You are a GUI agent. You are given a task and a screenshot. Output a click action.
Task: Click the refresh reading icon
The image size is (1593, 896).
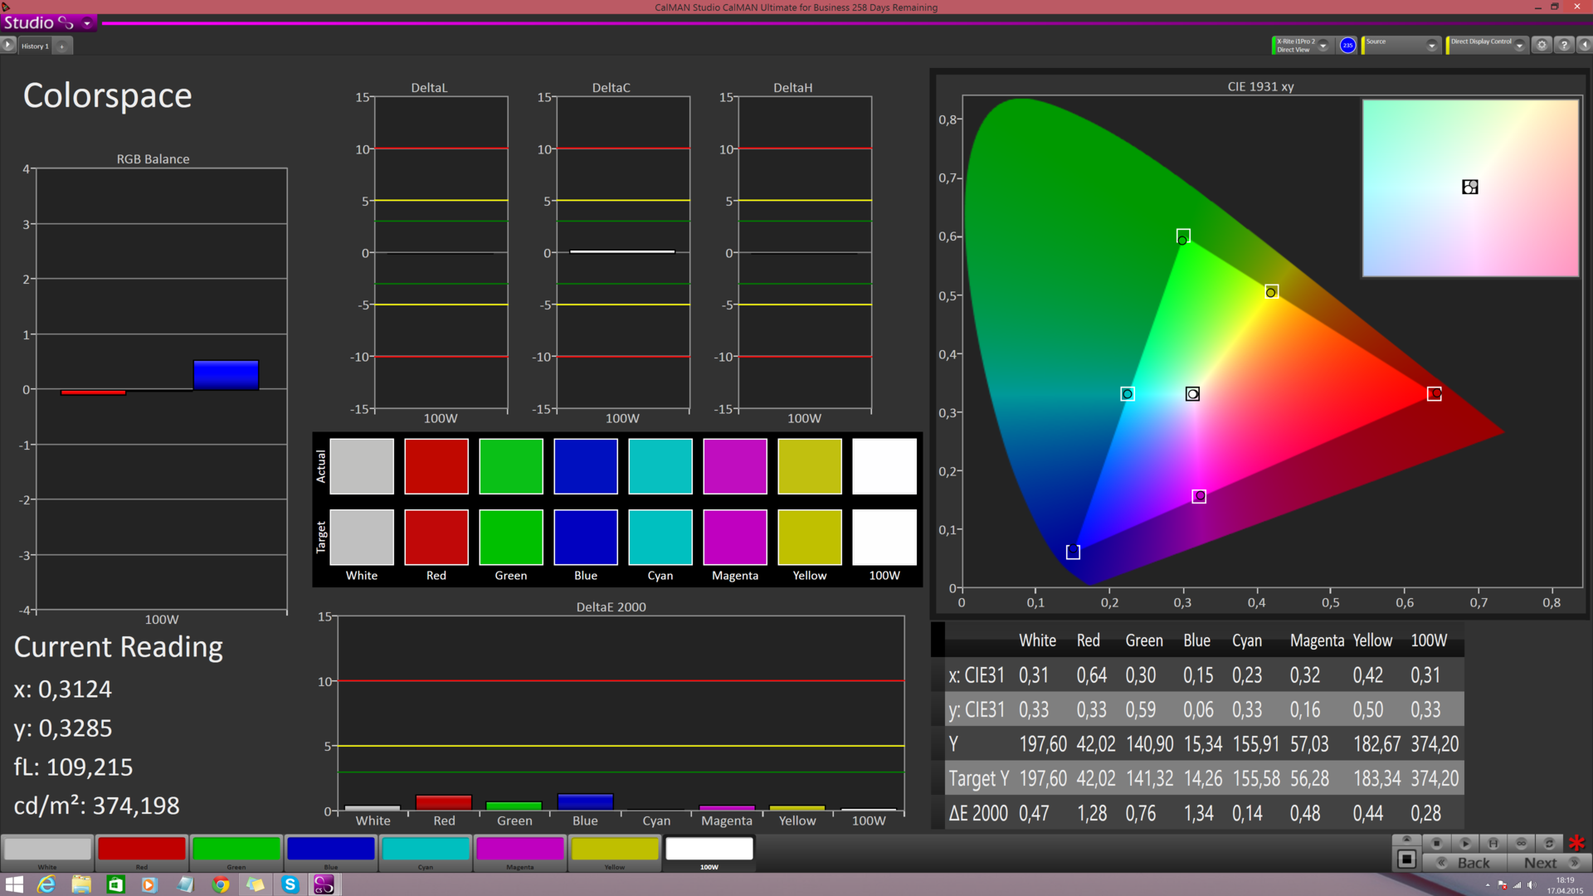[x=1548, y=843]
